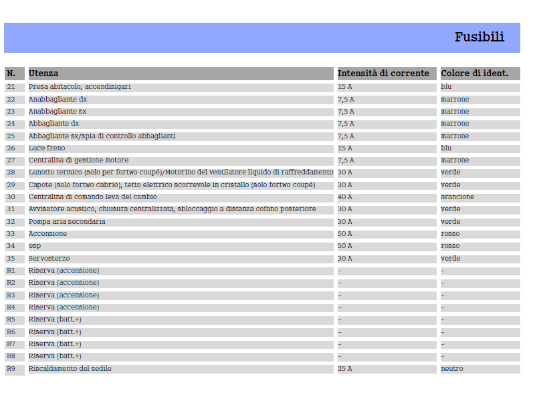Click the "7,5 A" value for Abbagliante dx
Viewport: 535px width, 401px height.
(x=346, y=124)
